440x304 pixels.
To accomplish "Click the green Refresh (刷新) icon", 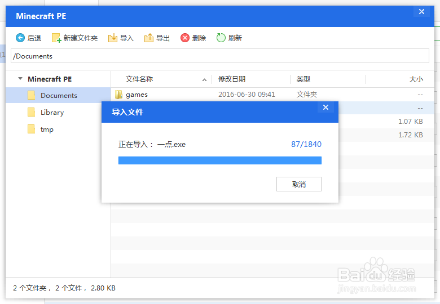I will 221,38.
